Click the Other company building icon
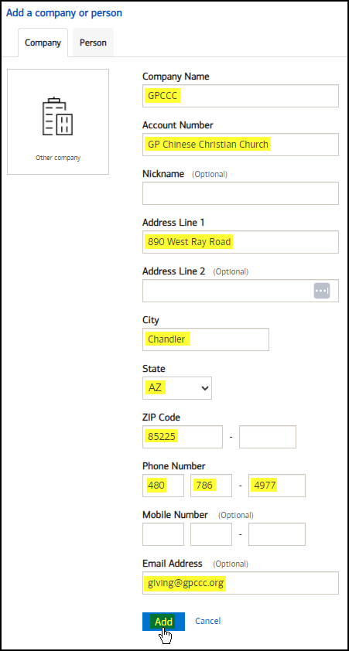 coord(58,117)
